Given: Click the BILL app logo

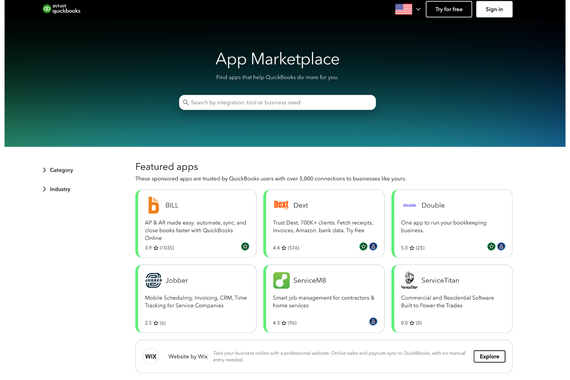Looking at the screenshot, I should click(153, 205).
